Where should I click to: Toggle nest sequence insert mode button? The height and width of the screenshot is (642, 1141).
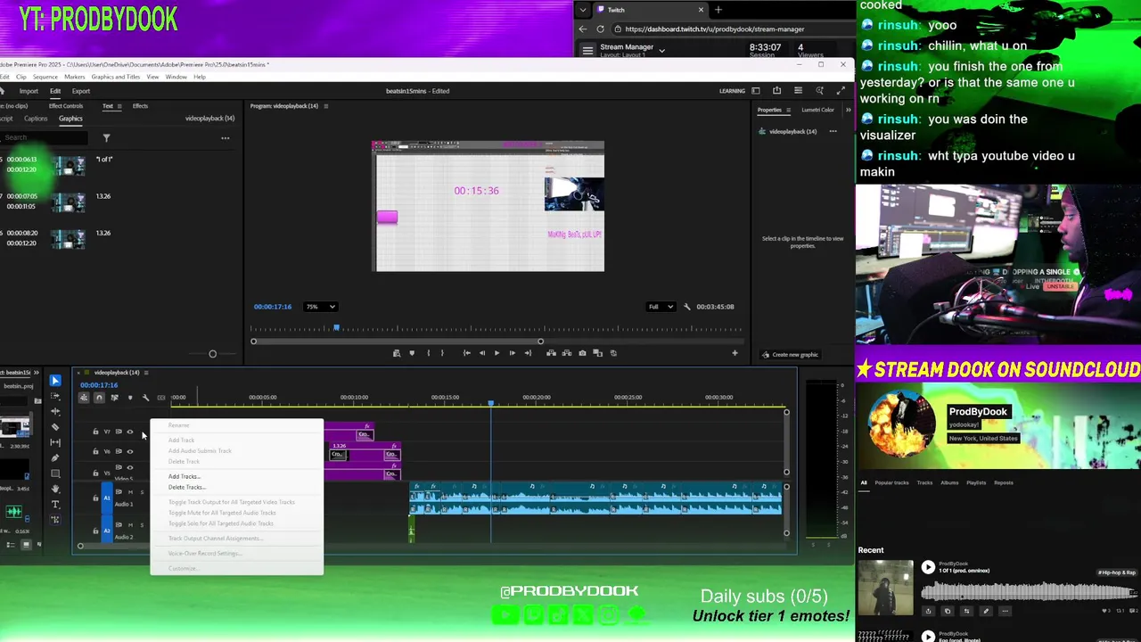[84, 398]
